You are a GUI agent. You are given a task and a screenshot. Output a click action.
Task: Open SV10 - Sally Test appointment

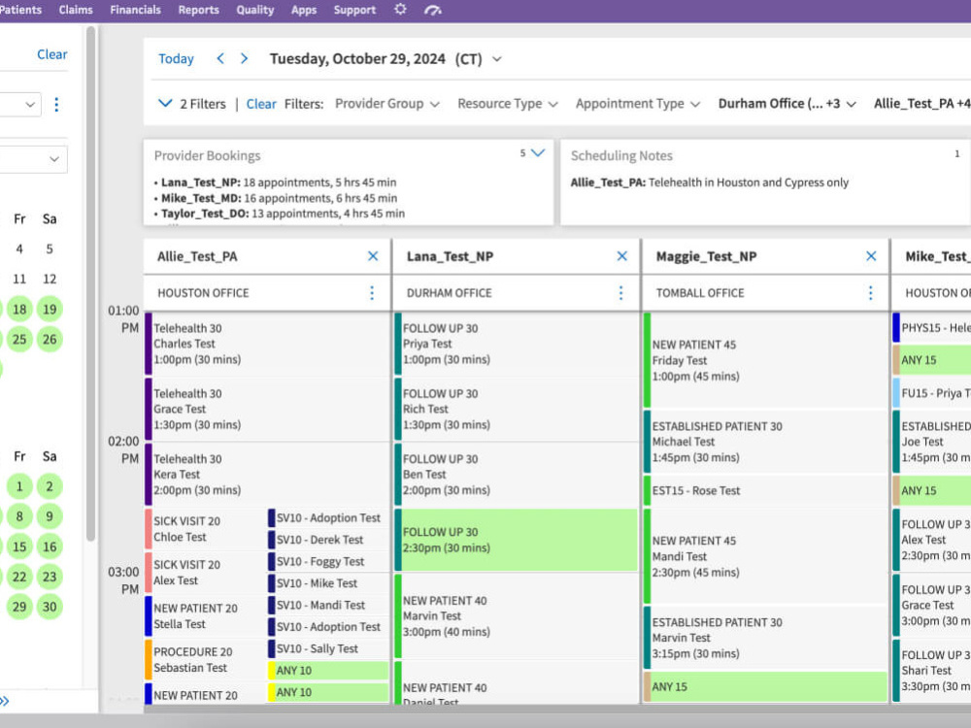[328, 648]
